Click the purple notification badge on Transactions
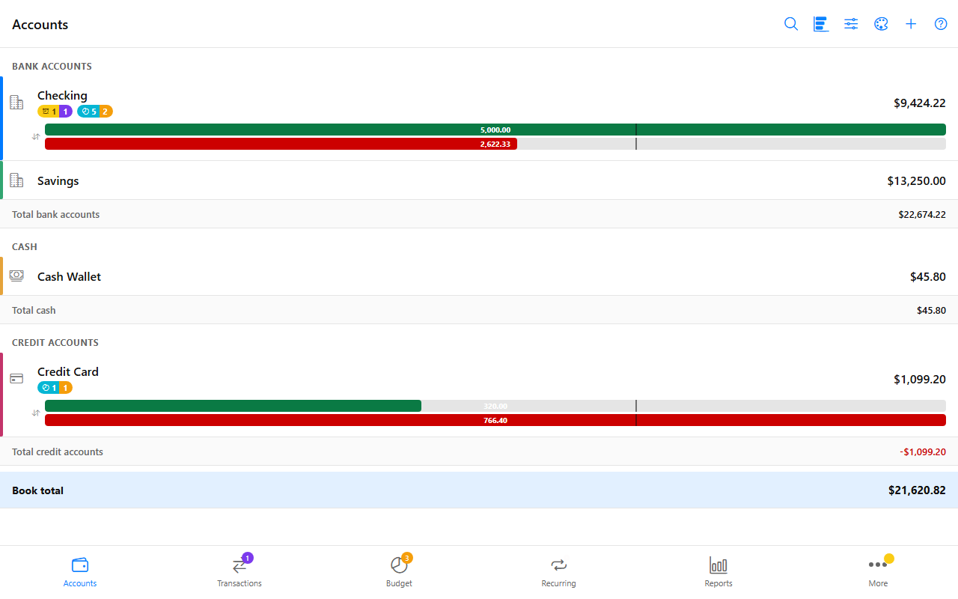Image resolution: width=958 pixels, height=599 pixels. tap(248, 558)
